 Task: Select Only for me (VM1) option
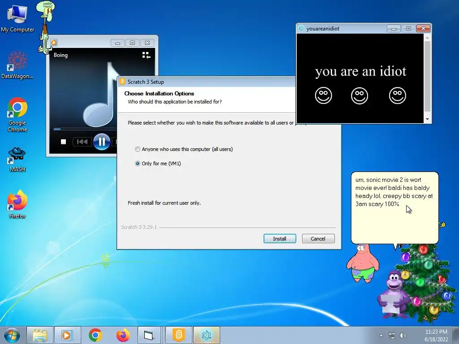[158, 163]
